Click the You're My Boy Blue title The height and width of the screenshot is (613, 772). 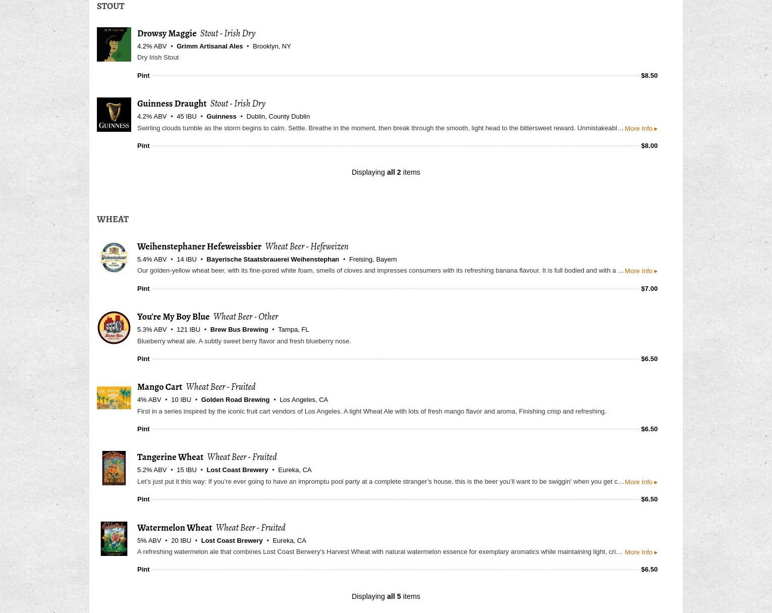pyautogui.click(x=173, y=316)
